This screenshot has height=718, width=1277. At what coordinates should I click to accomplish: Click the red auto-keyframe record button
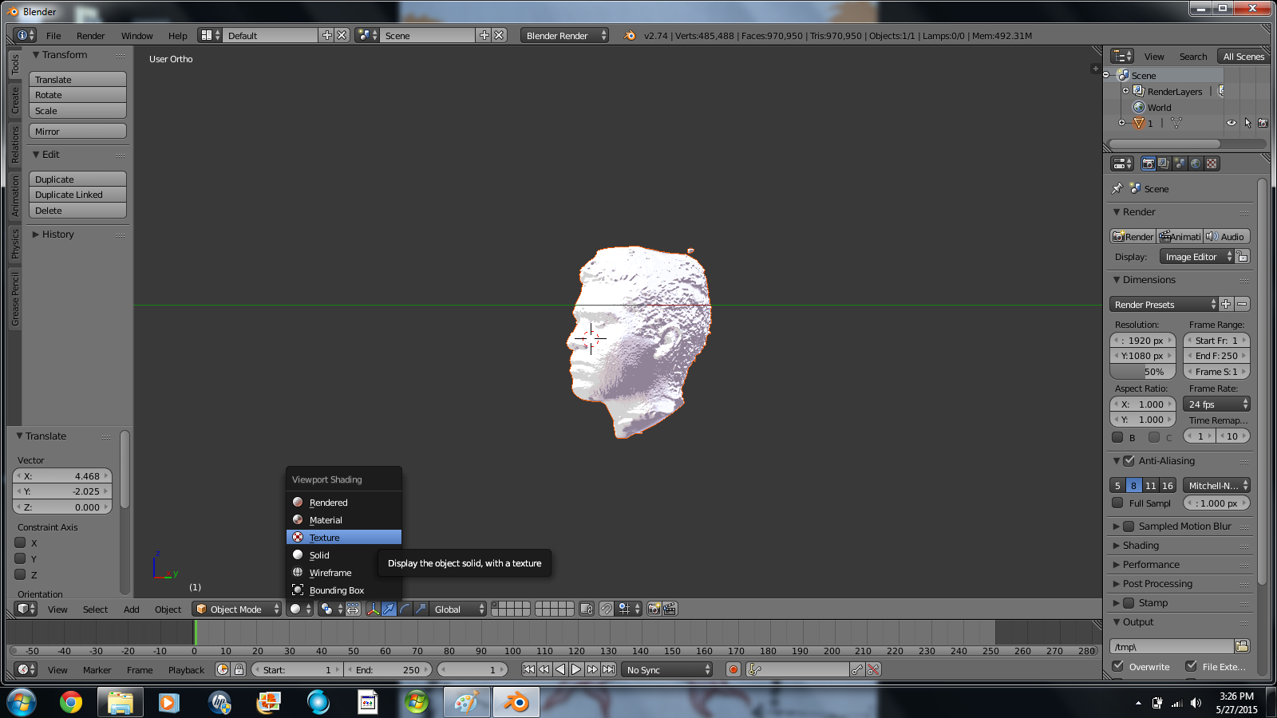pos(733,669)
